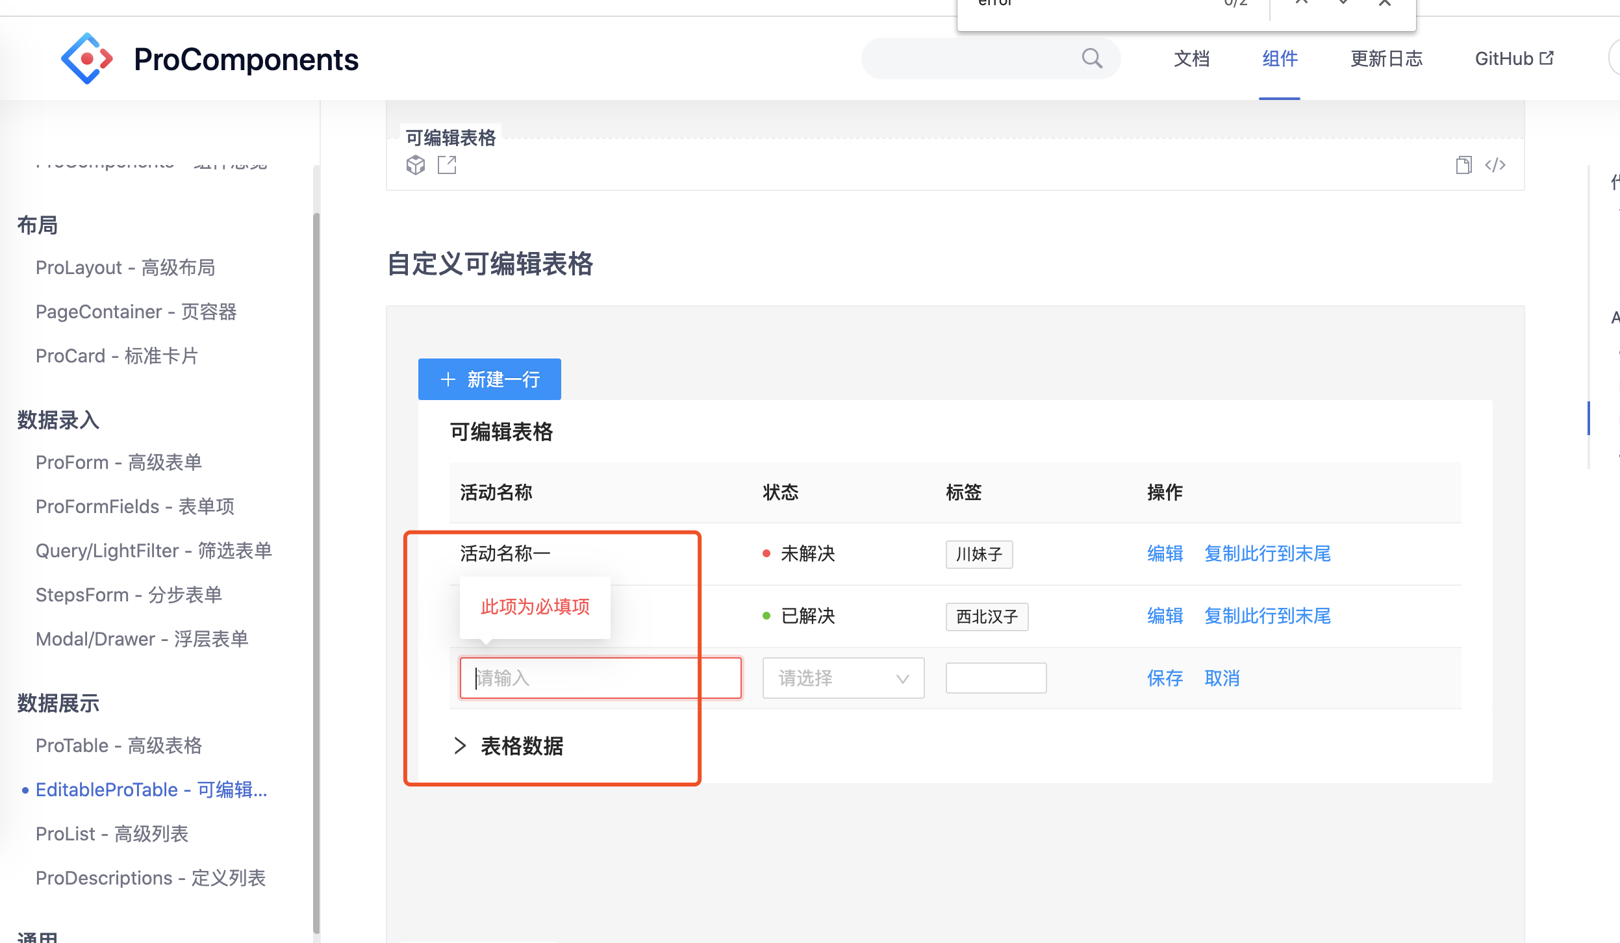Open the 更新日志 page
Viewport: 1620px width, 943px height.
tap(1387, 58)
